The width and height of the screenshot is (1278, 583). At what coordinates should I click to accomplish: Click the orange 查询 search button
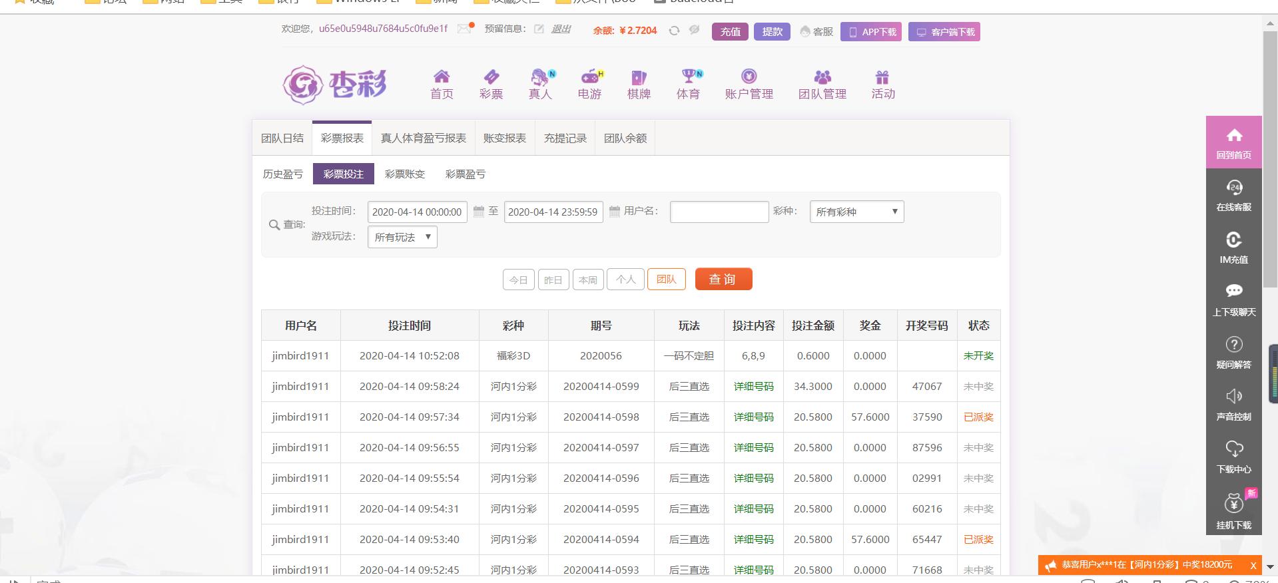(x=723, y=279)
